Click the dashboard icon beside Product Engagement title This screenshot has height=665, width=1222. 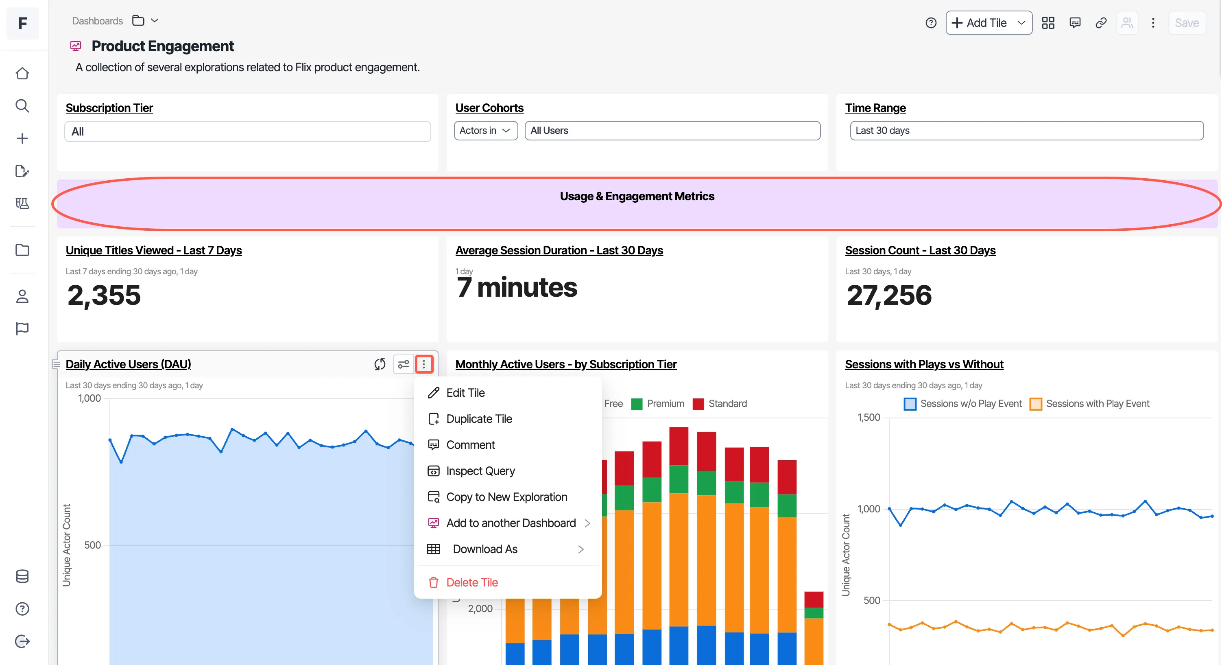pos(75,46)
